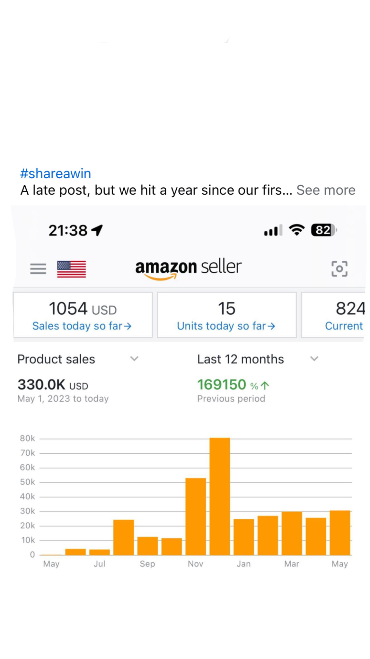Tap the 330.0K USD sales total
The width and height of the screenshot is (370, 659).
[x=53, y=385]
